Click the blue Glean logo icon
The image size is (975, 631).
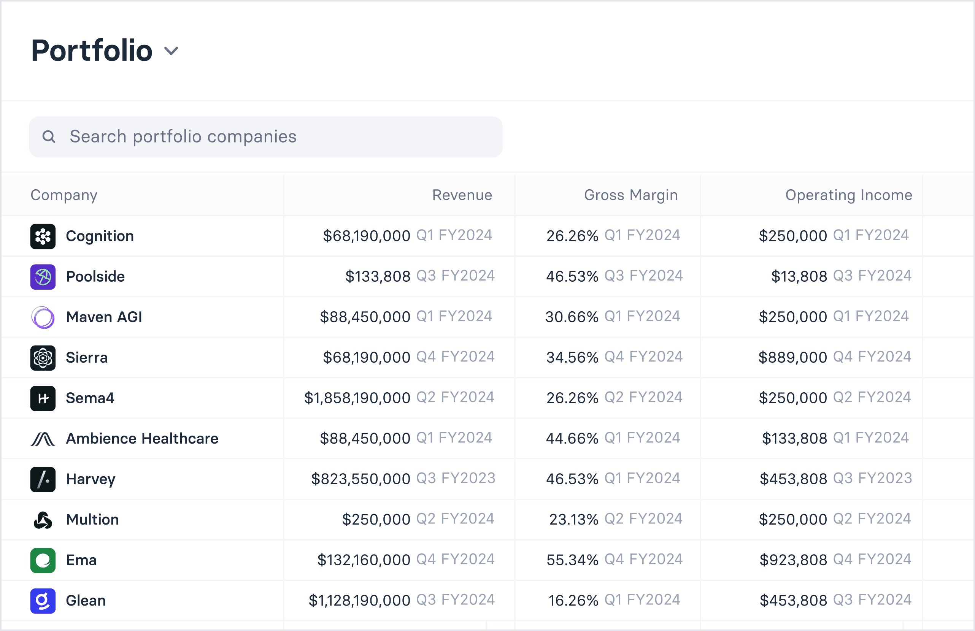43,601
